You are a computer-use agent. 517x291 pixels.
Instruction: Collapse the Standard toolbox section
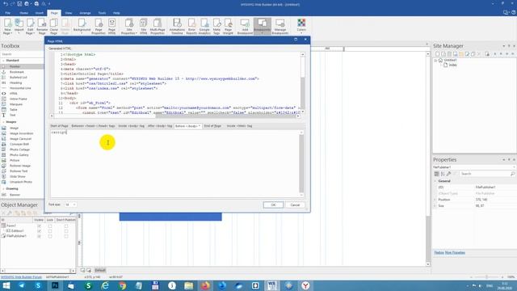tap(3, 61)
